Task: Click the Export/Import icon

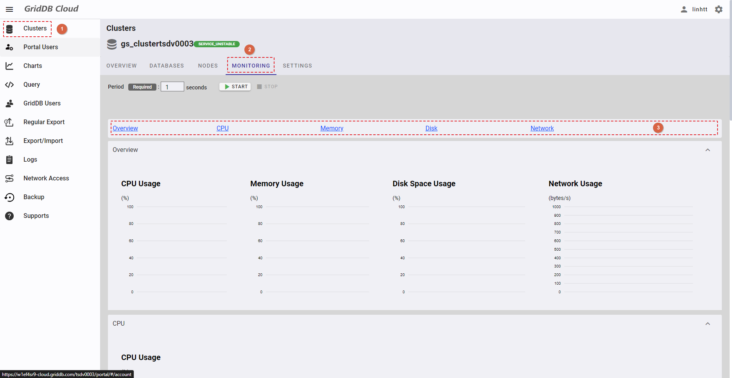Action: [x=9, y=141]
